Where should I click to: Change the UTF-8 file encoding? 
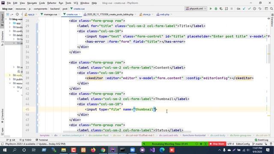pos(231,144)
